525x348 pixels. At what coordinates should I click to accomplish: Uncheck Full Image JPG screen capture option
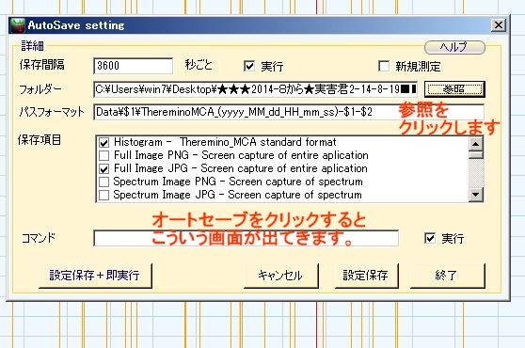tap(103, 168)
